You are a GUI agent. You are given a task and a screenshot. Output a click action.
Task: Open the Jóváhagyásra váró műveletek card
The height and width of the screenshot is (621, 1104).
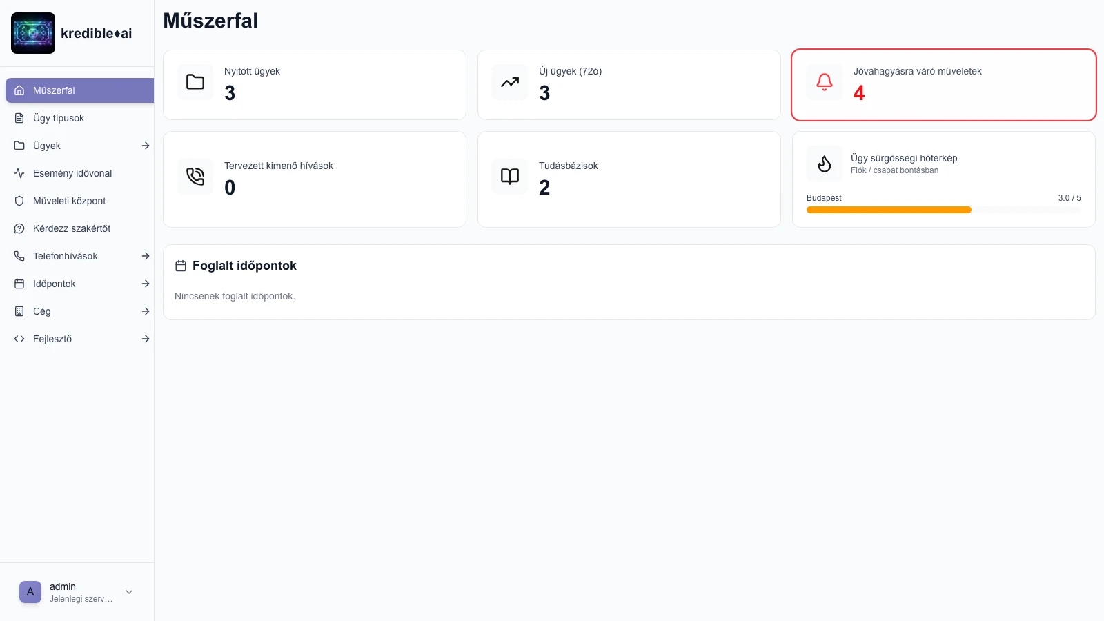coord(943,85)
